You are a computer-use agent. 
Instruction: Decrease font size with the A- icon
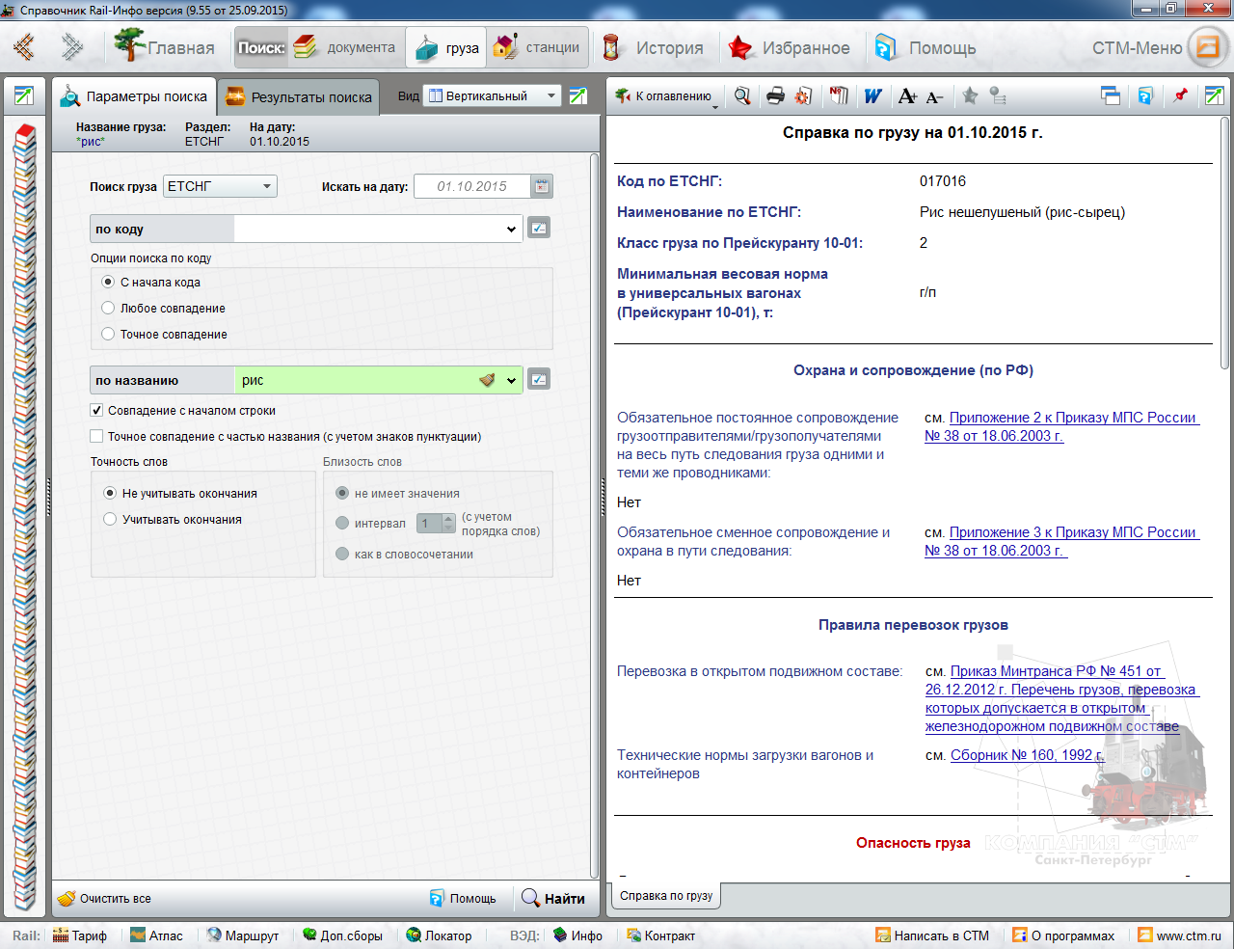[933, 96]
